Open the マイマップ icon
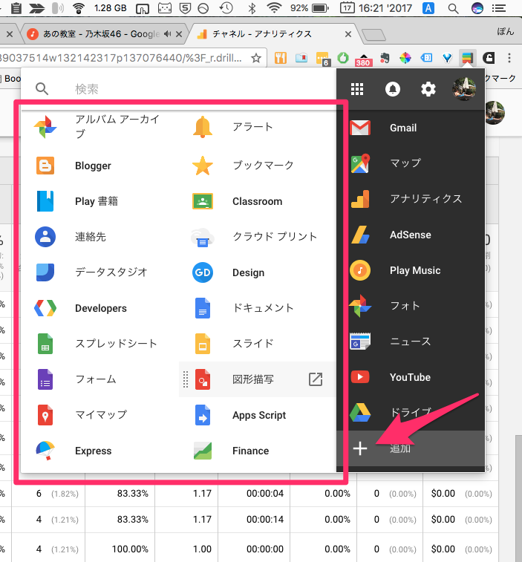This screenshot has width=522, height=562. (45, 415)
